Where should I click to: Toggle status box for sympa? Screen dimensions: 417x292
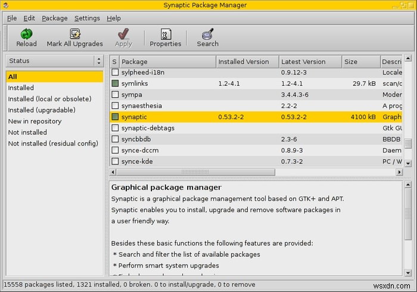click(x=115, y=94)
